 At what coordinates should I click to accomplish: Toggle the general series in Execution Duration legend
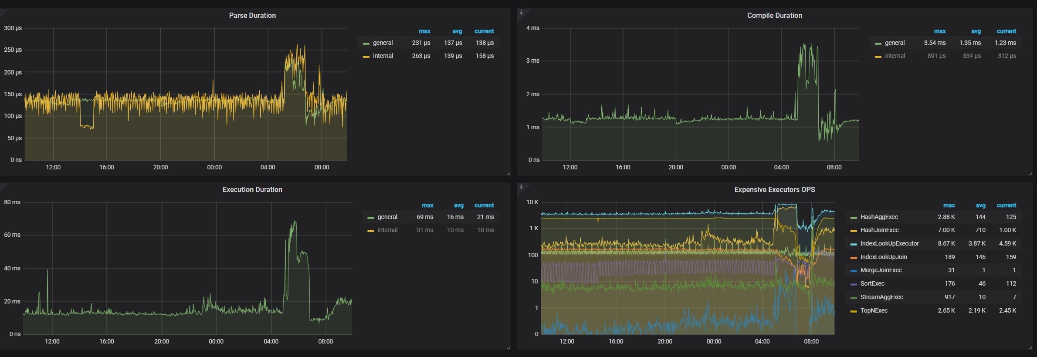(x=387, y=217)
